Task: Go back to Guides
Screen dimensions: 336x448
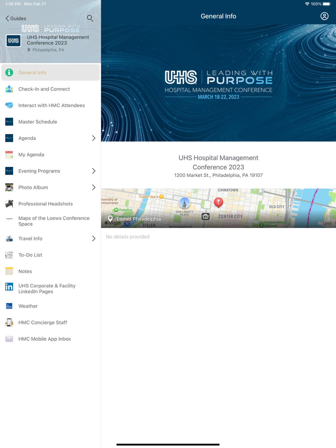Action: click(16, 18)
